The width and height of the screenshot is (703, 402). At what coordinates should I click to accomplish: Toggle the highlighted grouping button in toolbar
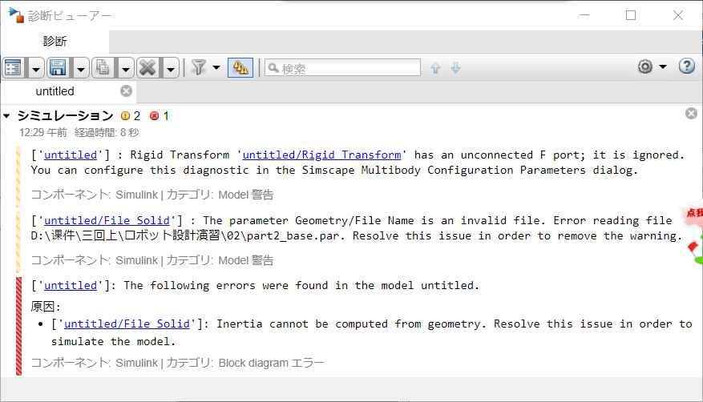pos(240,67)
